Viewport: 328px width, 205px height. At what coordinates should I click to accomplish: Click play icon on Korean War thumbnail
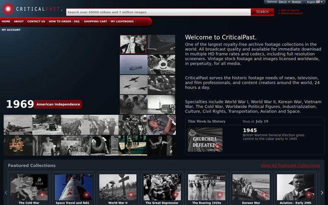264,195
